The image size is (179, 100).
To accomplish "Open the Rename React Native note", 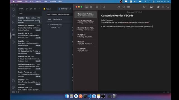I will pyautogui.click(x=86, y=29).
